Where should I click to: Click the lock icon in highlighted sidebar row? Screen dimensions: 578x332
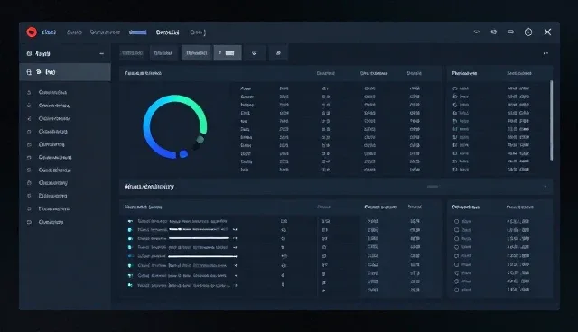pos(29,72)
